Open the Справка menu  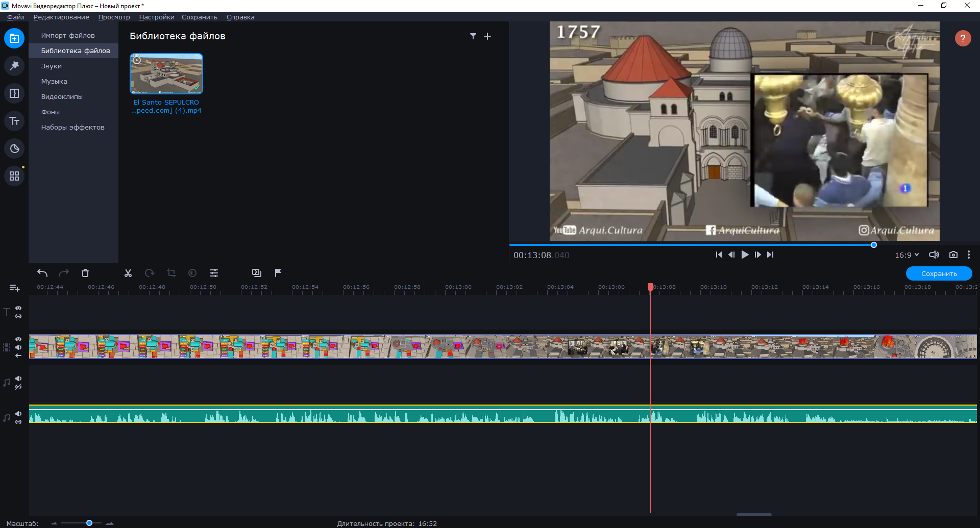click(x=240, y=17)
